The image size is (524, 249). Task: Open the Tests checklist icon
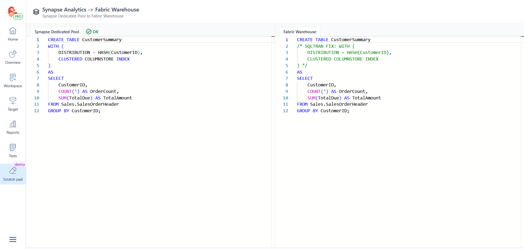click(x=13, y=148)
